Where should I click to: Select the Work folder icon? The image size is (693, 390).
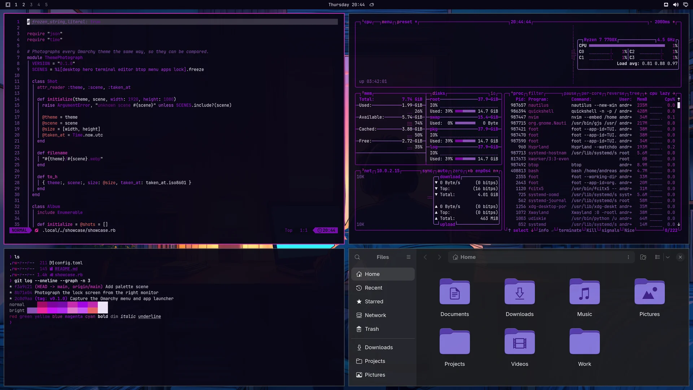585,342
